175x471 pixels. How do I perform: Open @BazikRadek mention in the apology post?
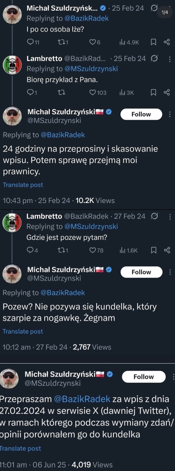pyautogui.click(x=82, y=399)
